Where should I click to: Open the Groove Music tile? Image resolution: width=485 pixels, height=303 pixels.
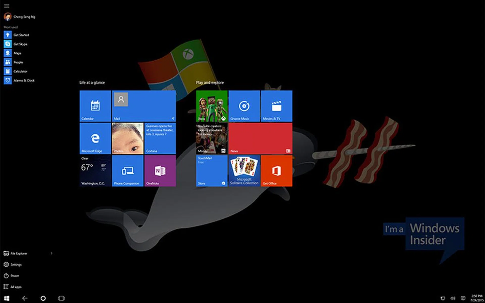(x=244, y=106)
